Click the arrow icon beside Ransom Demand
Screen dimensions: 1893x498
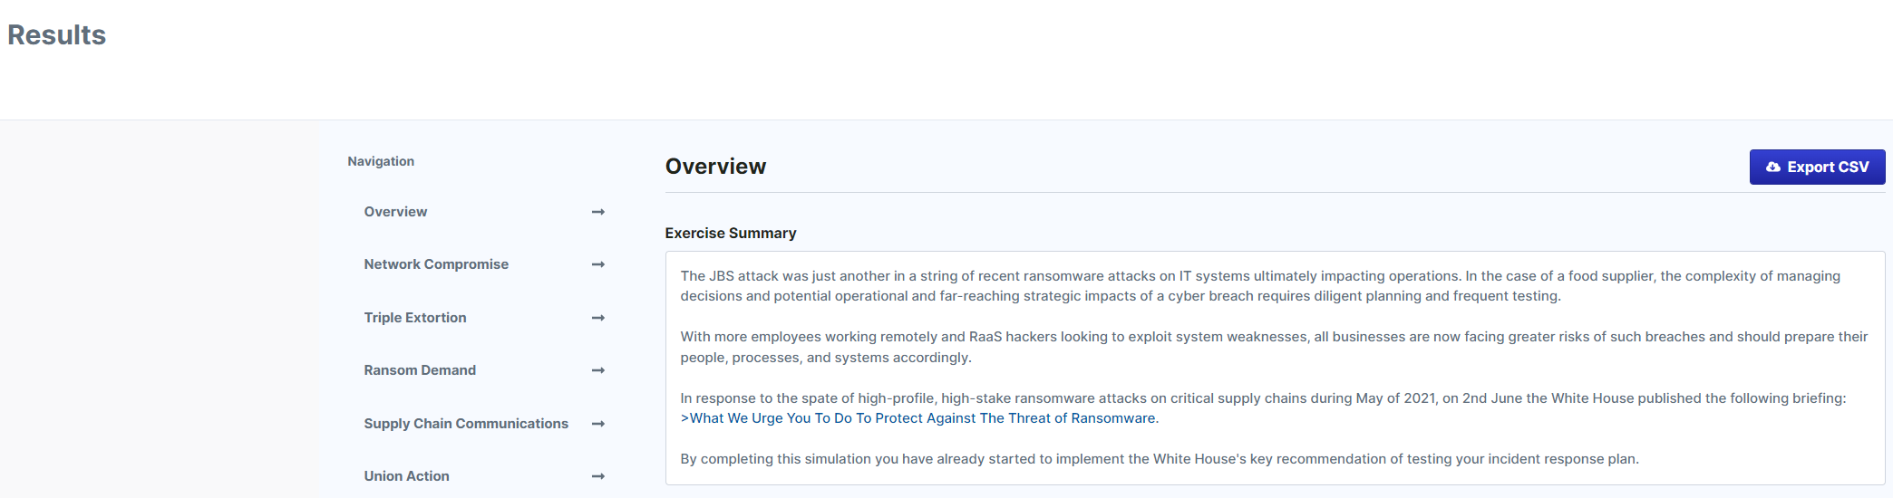click(598, 370)
